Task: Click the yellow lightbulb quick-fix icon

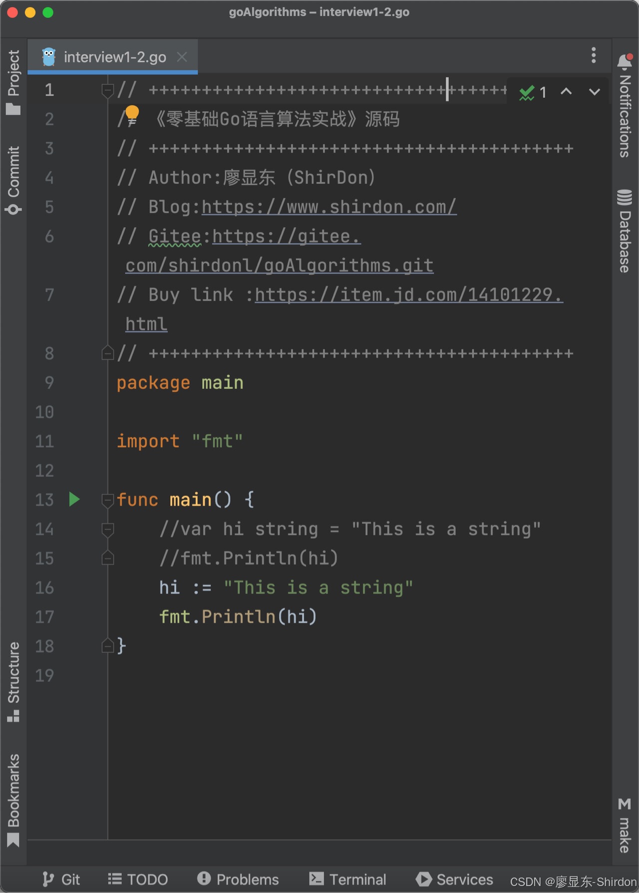Action: 132,114
